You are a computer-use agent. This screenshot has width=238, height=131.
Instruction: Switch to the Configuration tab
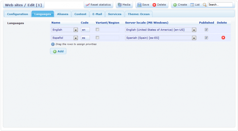point(17,14)
